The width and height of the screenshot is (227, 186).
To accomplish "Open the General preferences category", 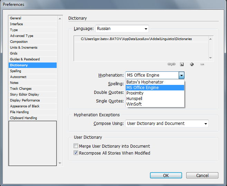I will tap(32, 18).
